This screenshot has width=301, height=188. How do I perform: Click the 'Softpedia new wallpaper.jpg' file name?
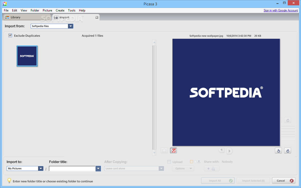click(x=206, y=36)
